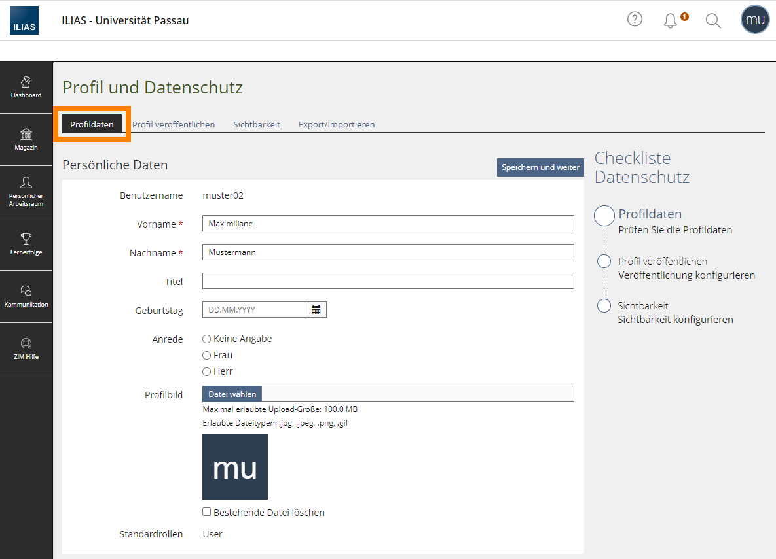Click the 'mu' profile picture thumbnail
776x559 pixels.
(235, 467)
